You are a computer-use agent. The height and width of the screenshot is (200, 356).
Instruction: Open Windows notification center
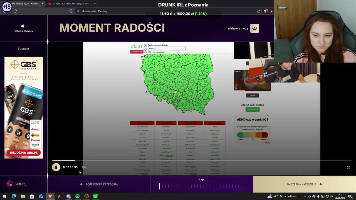[x=350, y=196]
